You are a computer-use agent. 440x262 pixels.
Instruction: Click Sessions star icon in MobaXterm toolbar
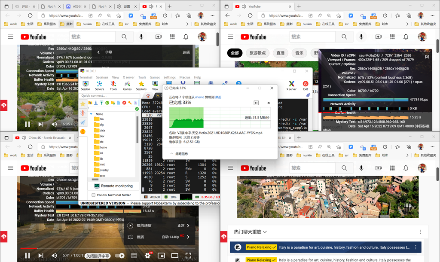pos(141,85)
